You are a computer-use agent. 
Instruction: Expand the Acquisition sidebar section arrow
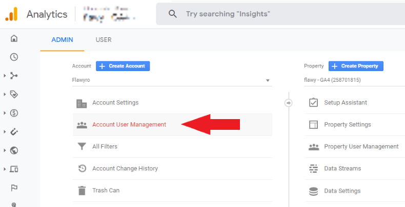coord(5,76)
